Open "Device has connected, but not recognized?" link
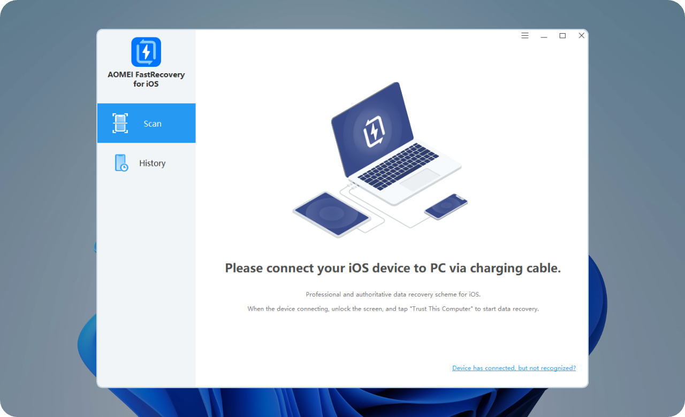Viewport: 685px width, 417px height. pos(514,368)
